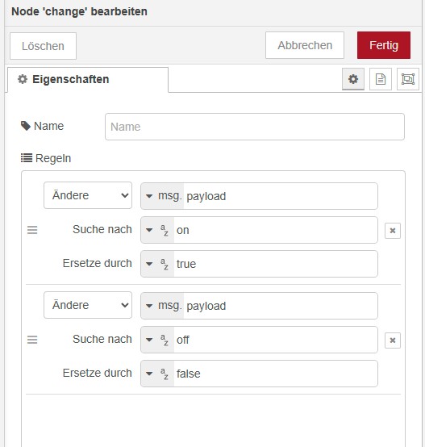Open msg. type selector in first rule
This screenshot has width=425, height=447.
pyautogui.click(x=163, y=196)
